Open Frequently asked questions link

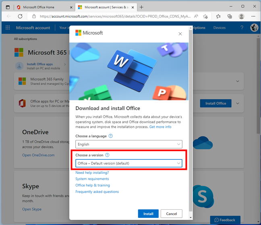(x=97, y=192)
